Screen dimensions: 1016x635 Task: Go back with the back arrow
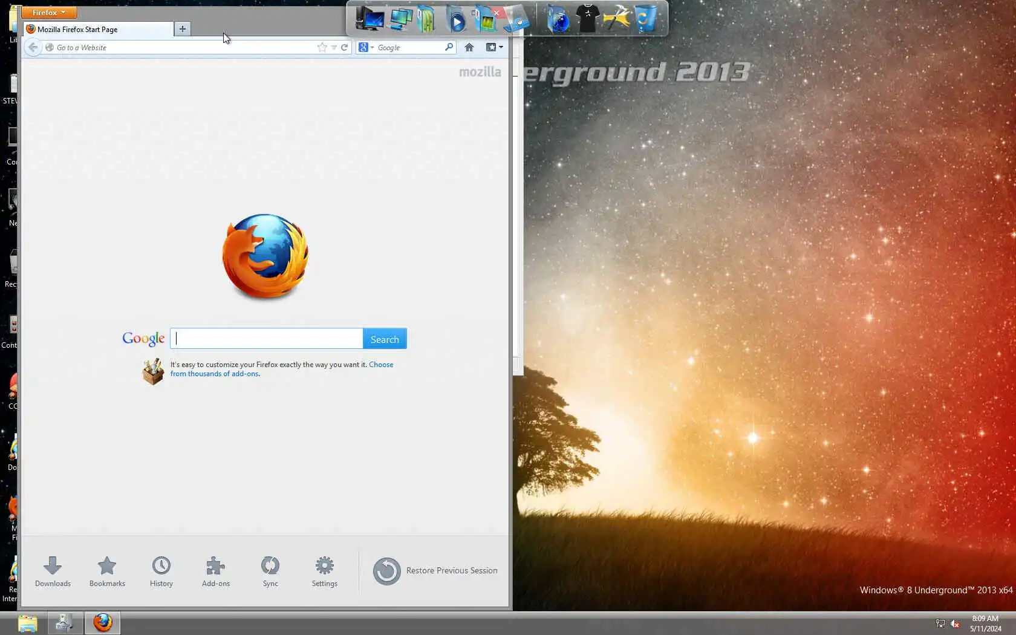(33, 47)
